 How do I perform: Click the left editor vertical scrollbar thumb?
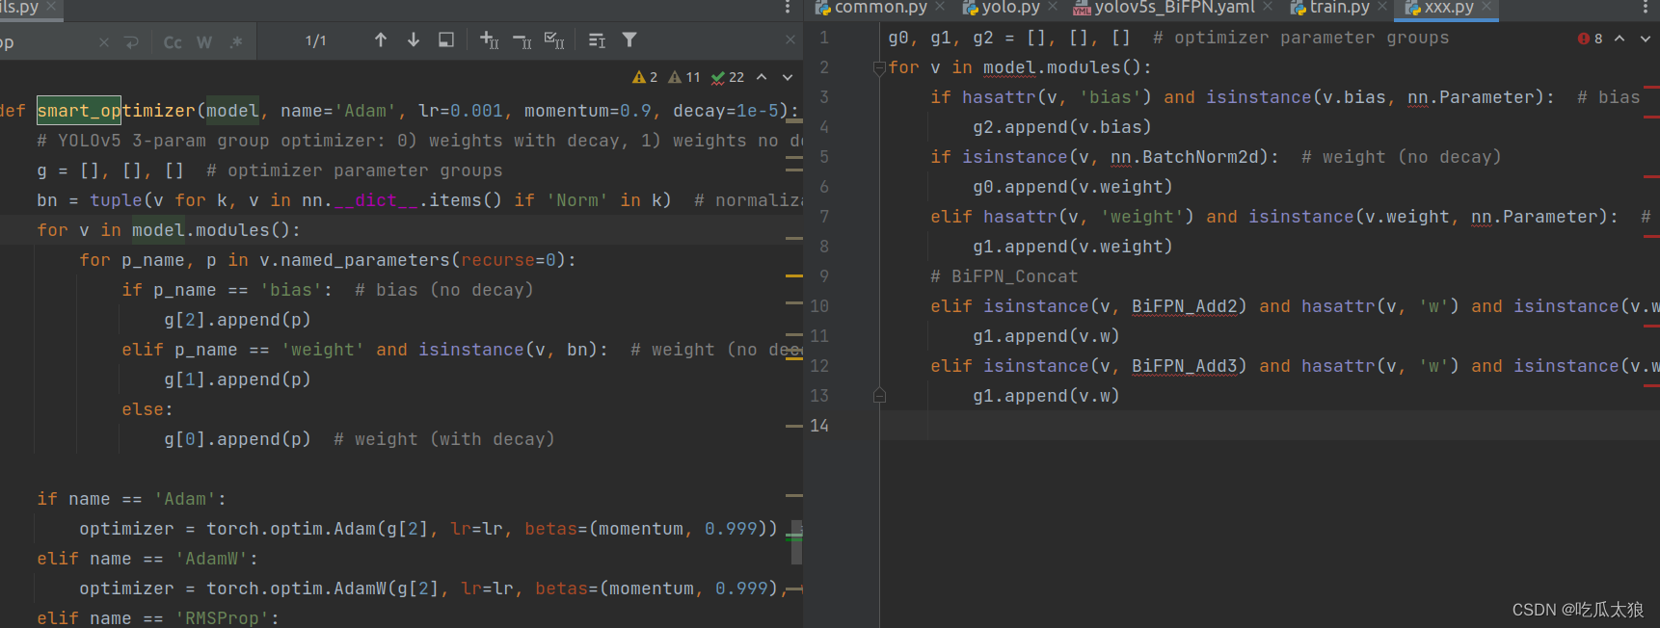(x=796, y=542)
